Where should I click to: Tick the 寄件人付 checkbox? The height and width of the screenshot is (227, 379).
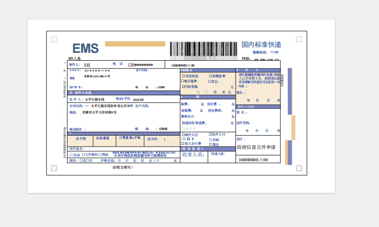point(183,135)
